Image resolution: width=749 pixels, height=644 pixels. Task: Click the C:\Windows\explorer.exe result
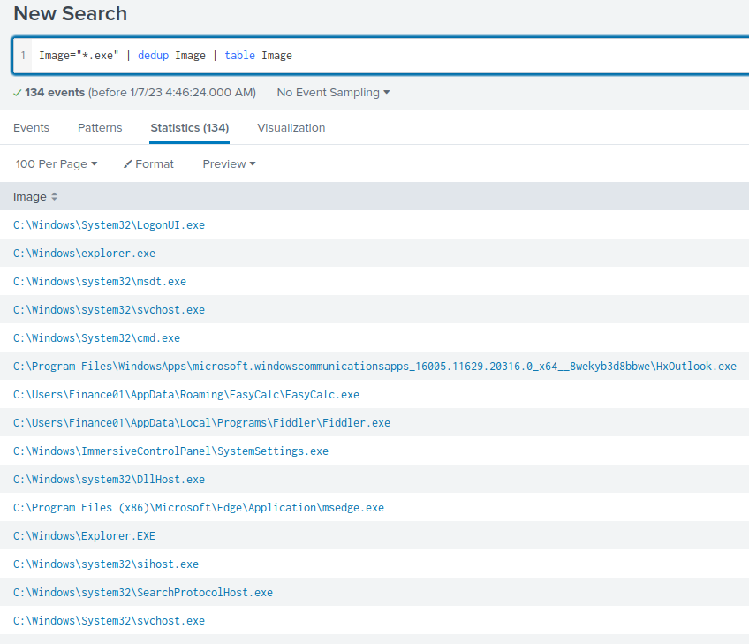coord(84,254)
